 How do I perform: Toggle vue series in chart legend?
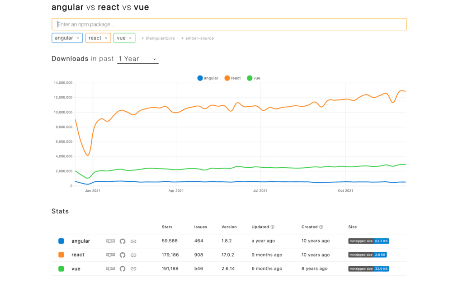254,78
